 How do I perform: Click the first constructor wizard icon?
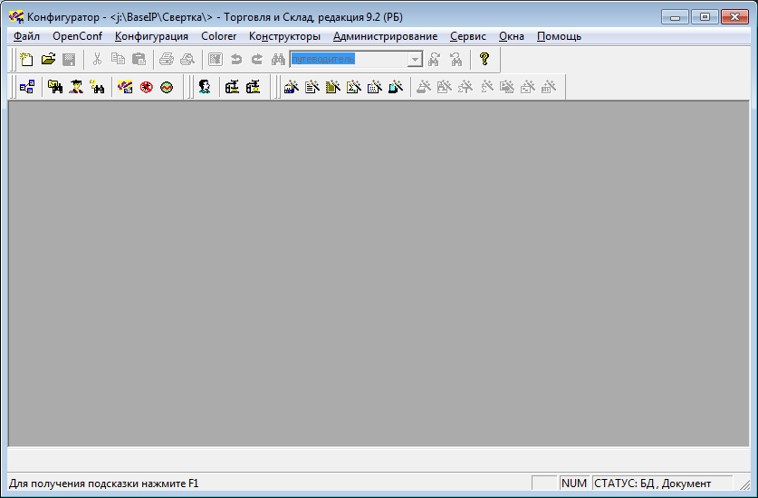tap(291, 87)
